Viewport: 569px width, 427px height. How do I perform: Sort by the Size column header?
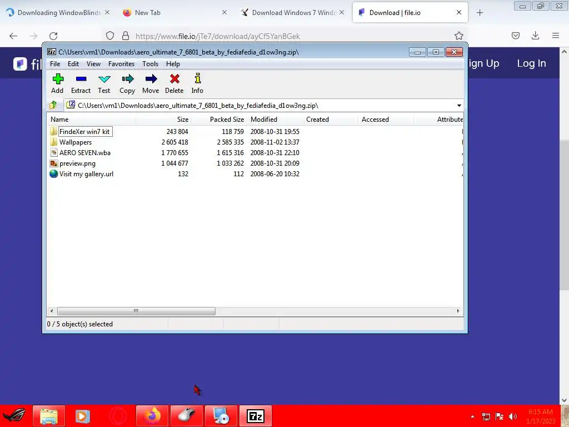[x=163, y=120]
